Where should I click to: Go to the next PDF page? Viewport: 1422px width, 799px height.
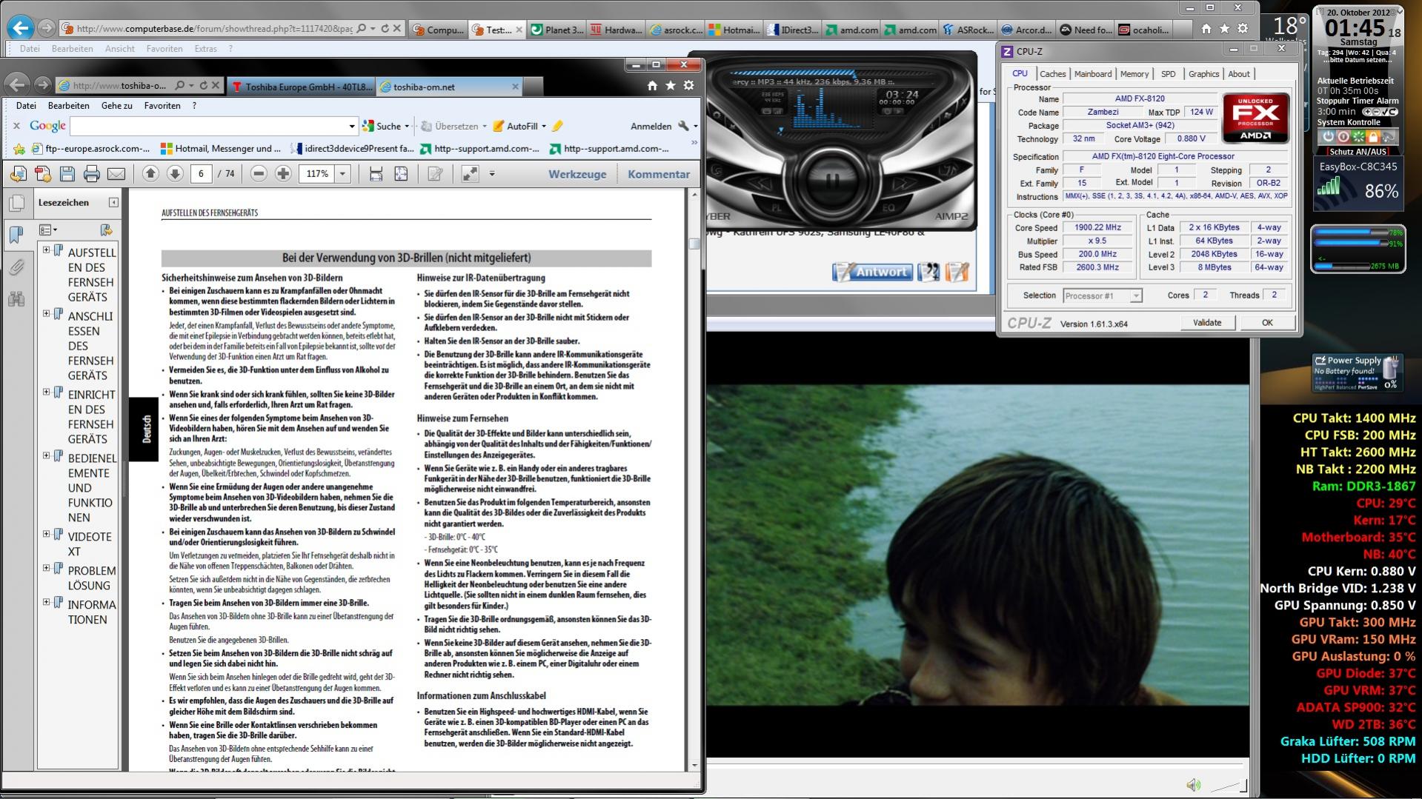pos(175,174)
